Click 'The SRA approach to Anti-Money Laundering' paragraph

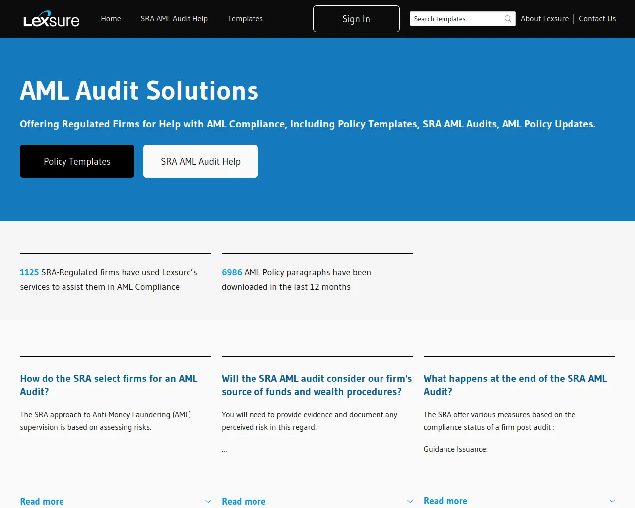(x=106, y=421)
